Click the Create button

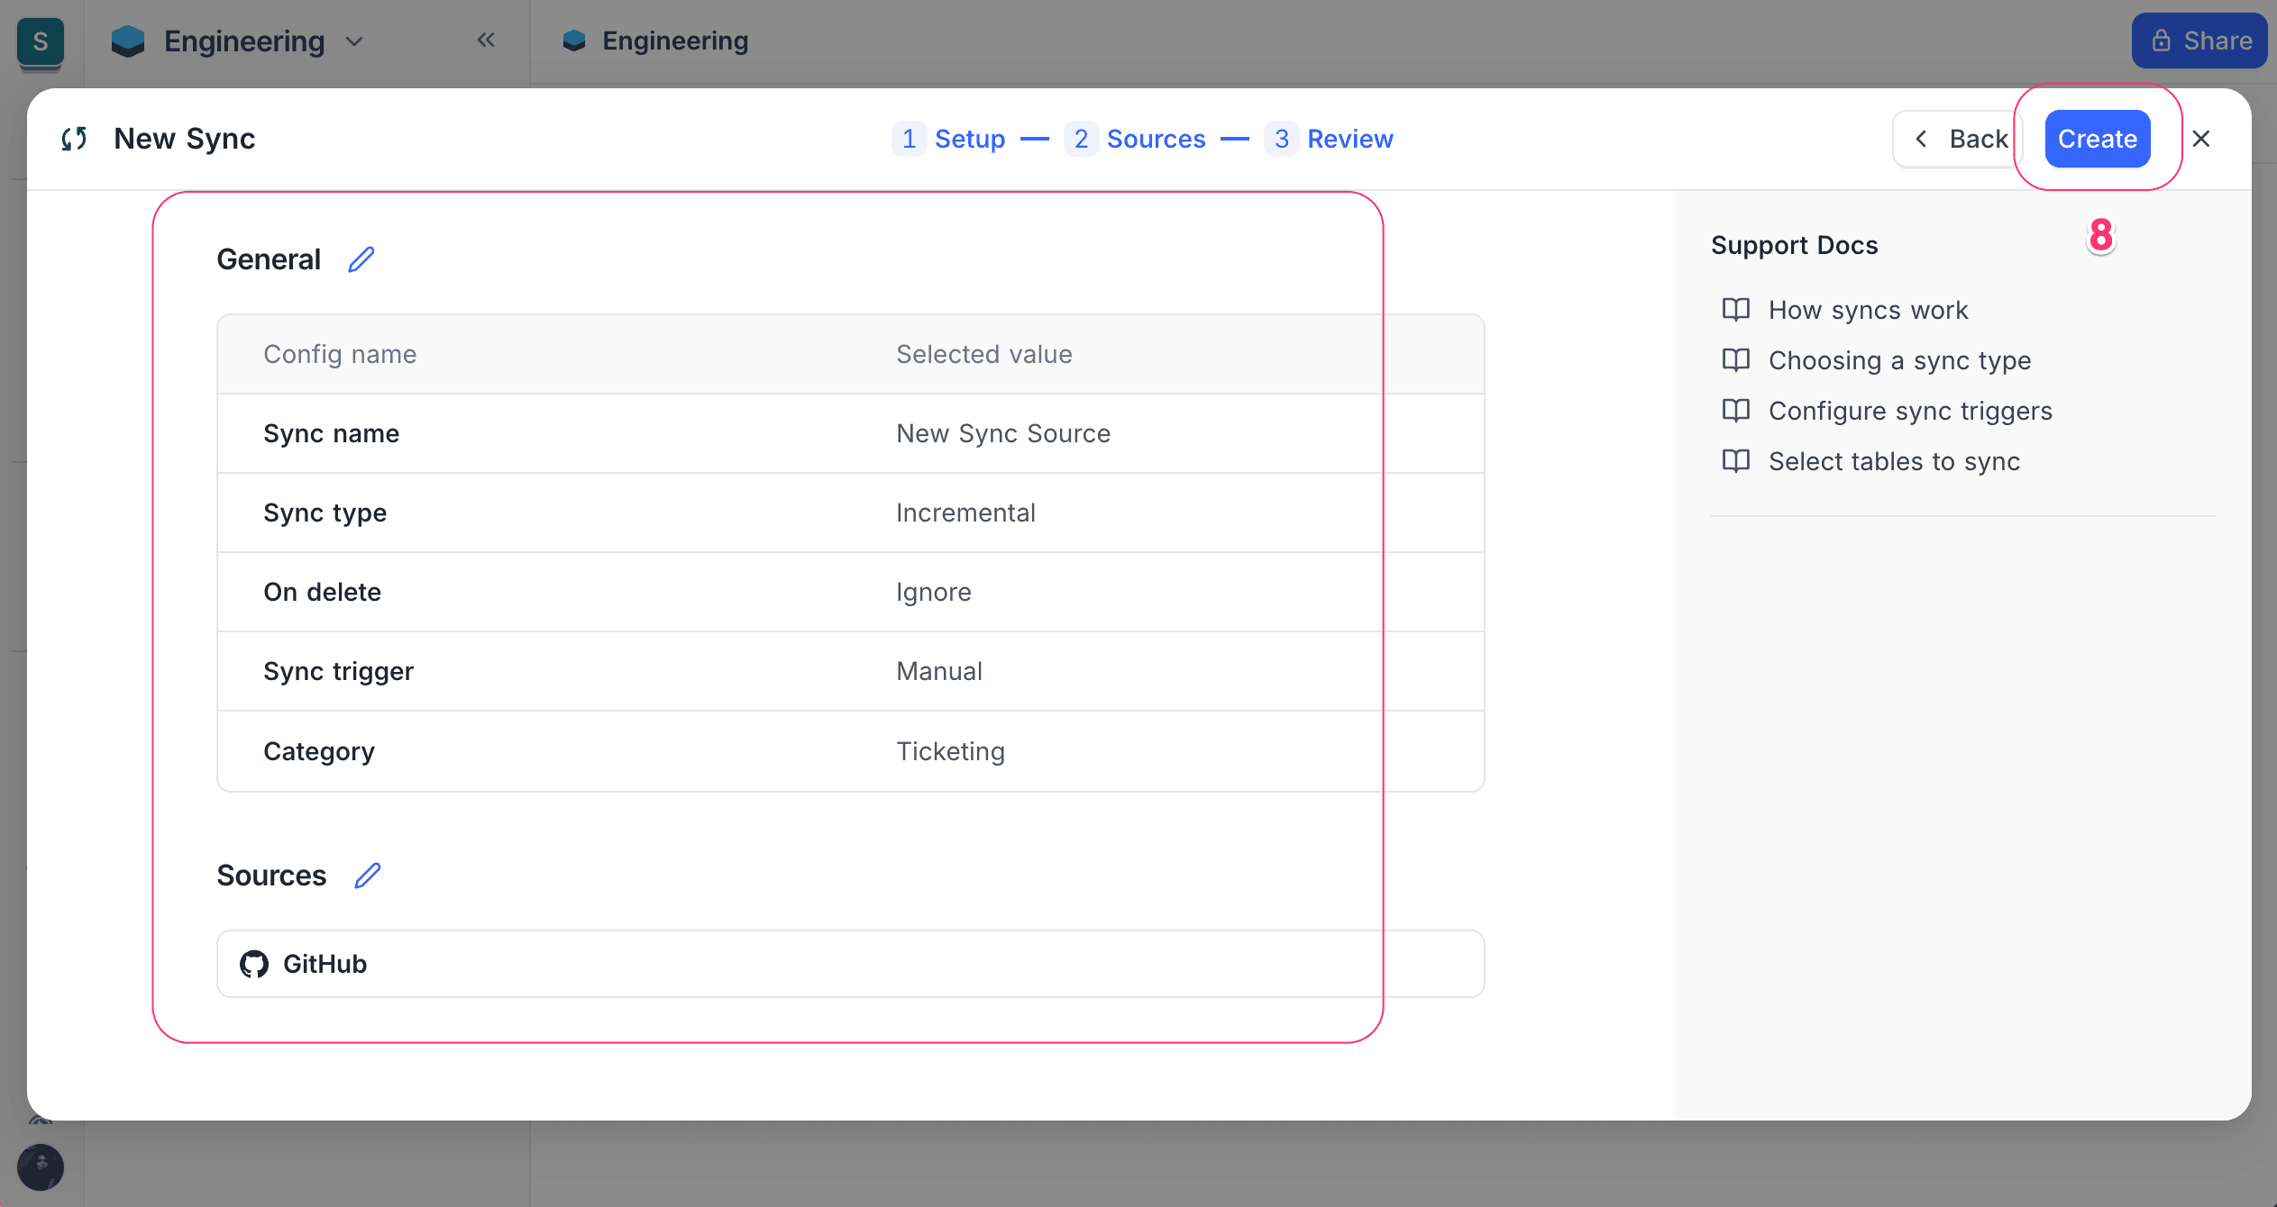pyautogui.click(x=2096, y=139)
